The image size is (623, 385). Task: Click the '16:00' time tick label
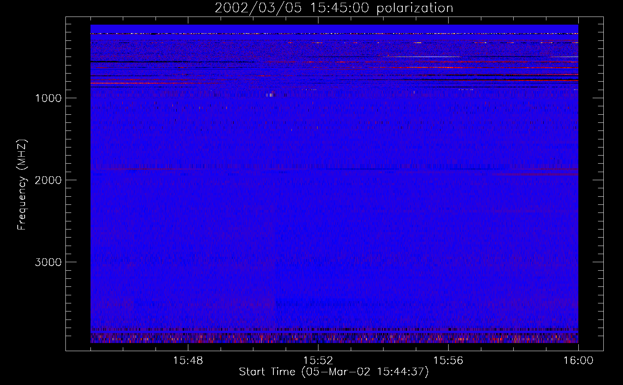click(x=578, y=361)
